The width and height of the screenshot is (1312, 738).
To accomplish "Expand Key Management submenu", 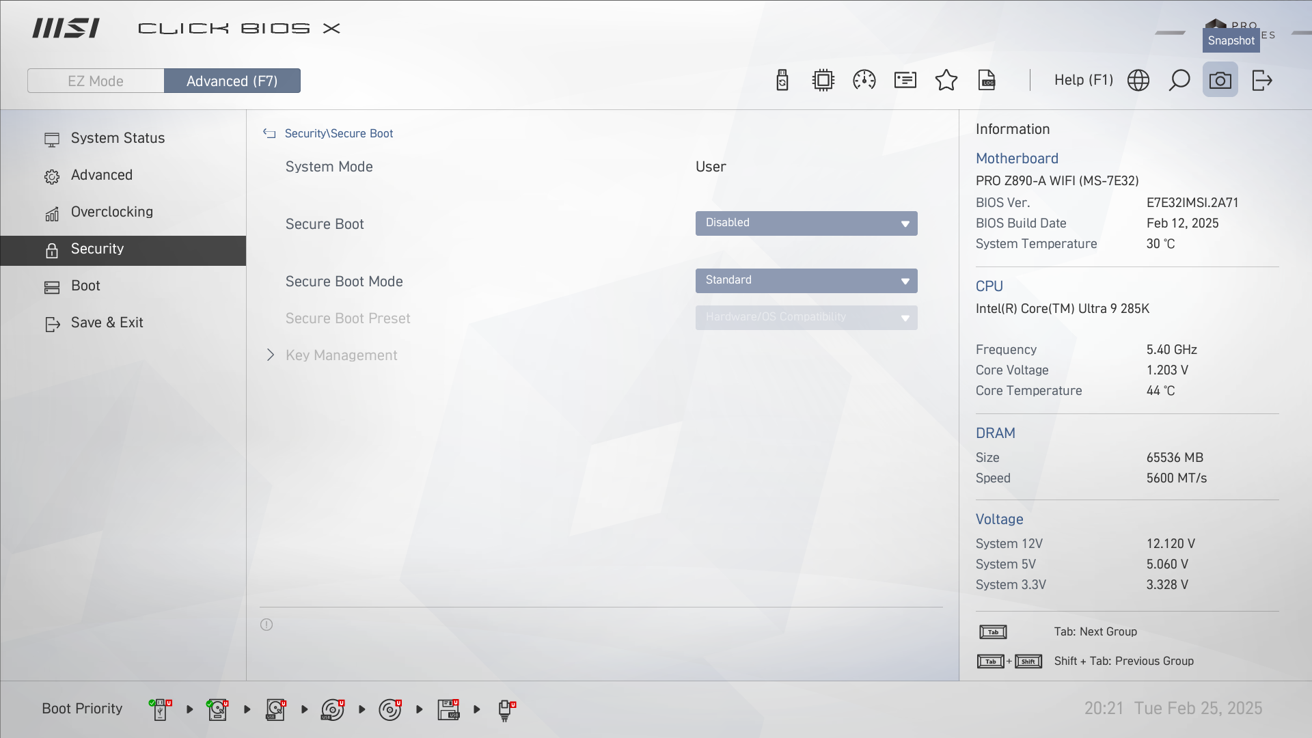I will tap(341, 355).
